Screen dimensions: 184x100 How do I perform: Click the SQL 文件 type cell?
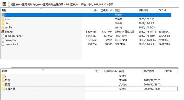tap(120, 44)
